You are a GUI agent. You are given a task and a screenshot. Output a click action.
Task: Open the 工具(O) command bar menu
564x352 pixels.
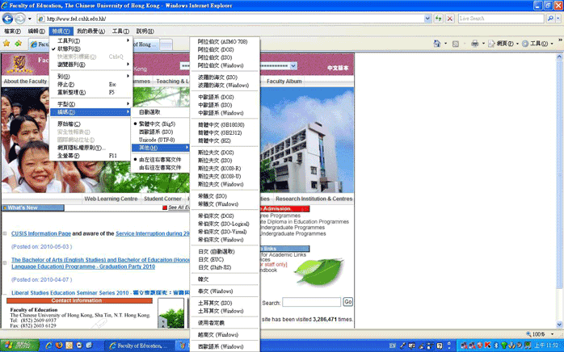coord(537,44)
